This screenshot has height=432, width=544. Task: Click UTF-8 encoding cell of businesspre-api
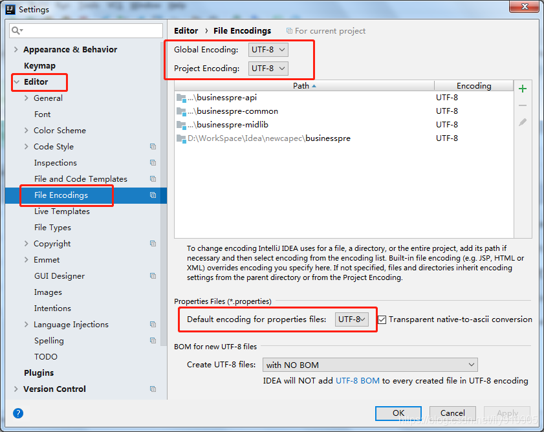[x=447, y=98]
